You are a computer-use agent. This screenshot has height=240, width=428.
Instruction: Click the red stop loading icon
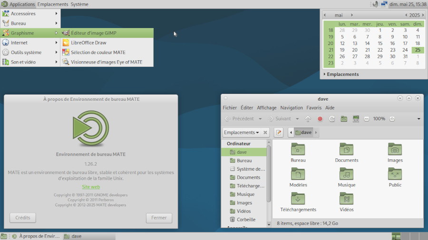click(x=320, y=119)
